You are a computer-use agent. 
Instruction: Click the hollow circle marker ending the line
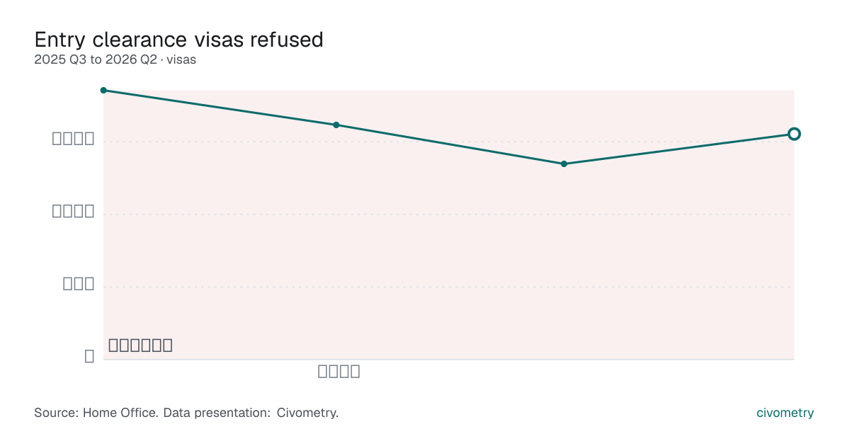tap(794, 134)
